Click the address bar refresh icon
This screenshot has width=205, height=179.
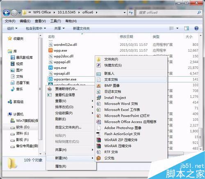(131, 13)
